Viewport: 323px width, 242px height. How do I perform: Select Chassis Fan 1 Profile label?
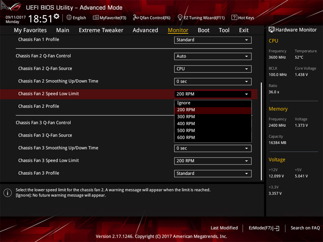coord(39,39)
